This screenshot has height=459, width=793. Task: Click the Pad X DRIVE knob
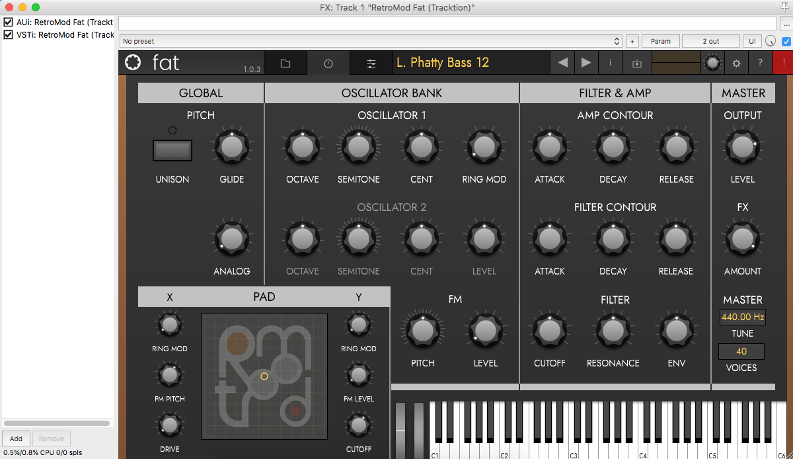[170, 425]
